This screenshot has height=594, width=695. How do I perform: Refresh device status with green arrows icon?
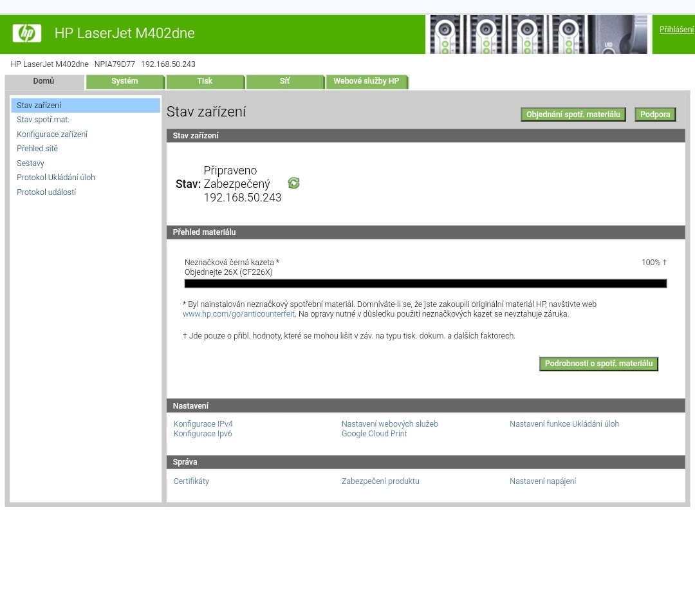click(x=293, y=183)
